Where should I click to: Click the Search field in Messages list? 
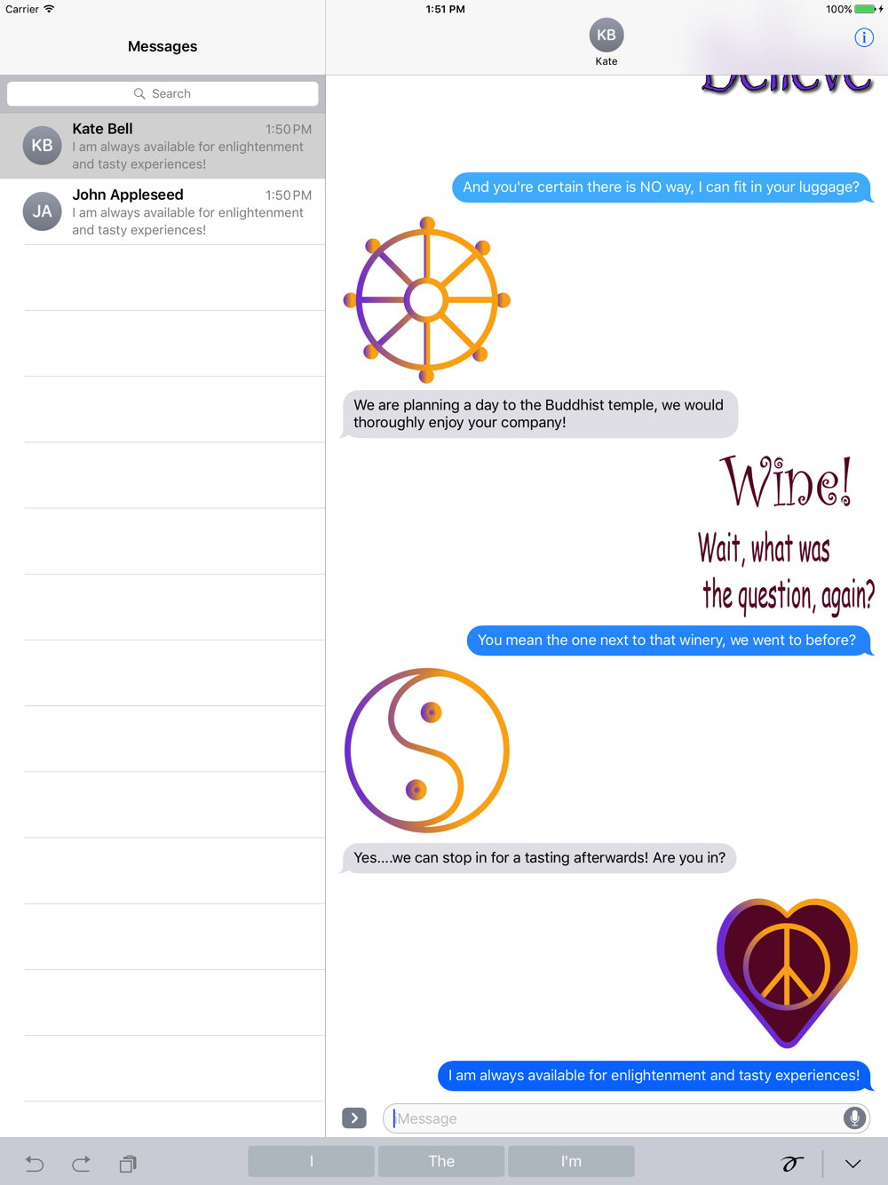pos(163,93)
